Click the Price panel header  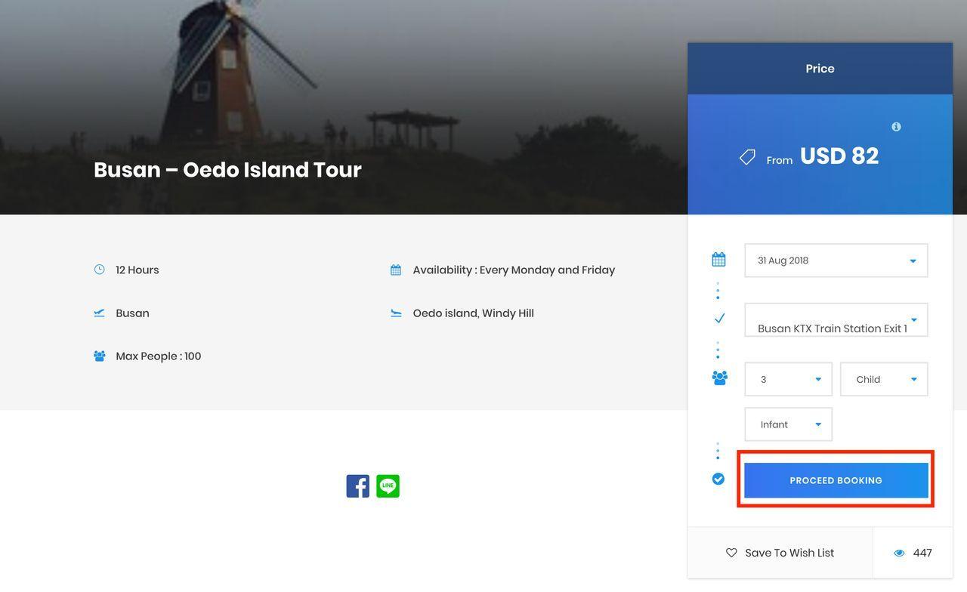tap(820, 69)
